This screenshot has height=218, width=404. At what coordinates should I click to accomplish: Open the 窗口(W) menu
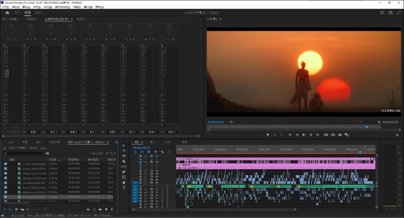(88, 7)
